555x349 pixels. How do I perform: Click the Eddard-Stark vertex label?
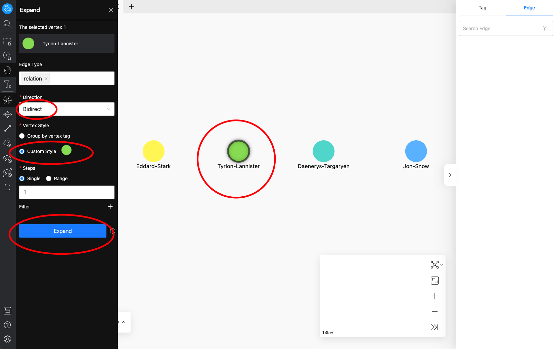click(153, 166)
